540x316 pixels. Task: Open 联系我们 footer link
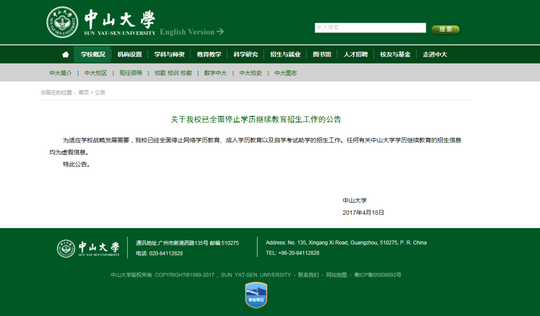(x=308, y=274)
